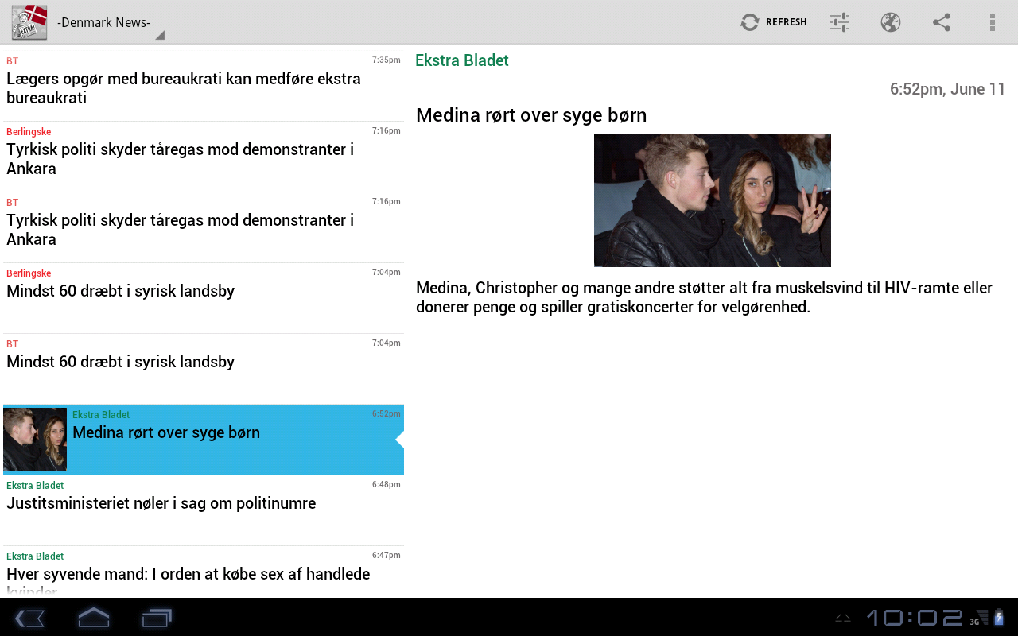The height and width of the screenshot is (636, 1018).
Task: Tap Android back navigation button
Action: pos(29,618)
